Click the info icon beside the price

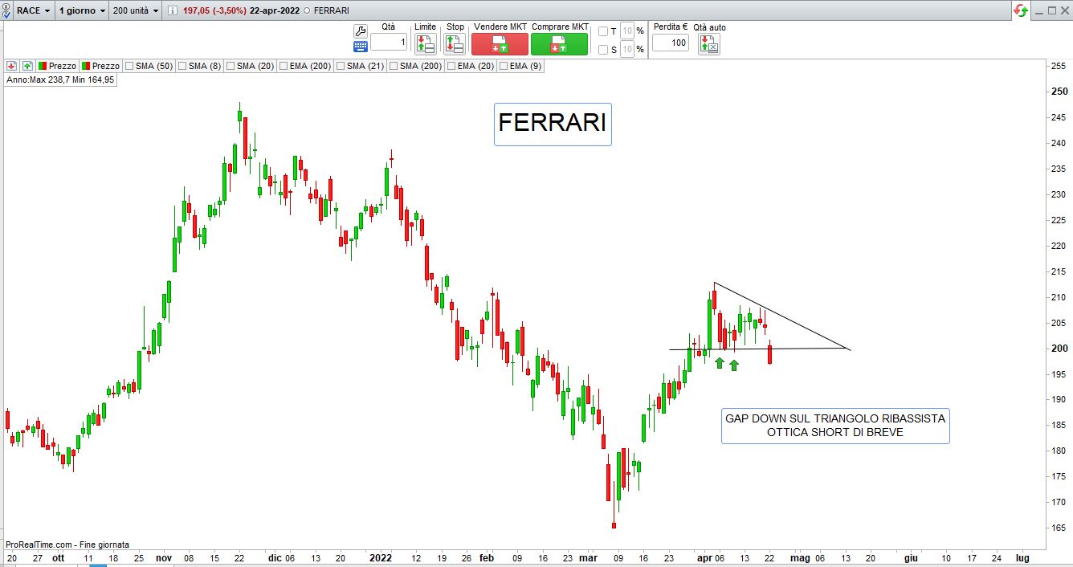pyautogui.click(x=173, y=11)
